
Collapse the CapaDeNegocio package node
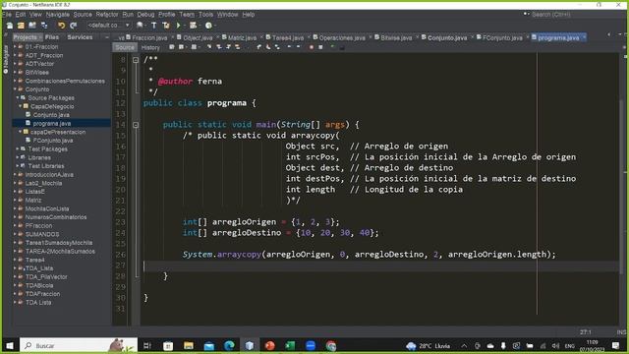20,106
